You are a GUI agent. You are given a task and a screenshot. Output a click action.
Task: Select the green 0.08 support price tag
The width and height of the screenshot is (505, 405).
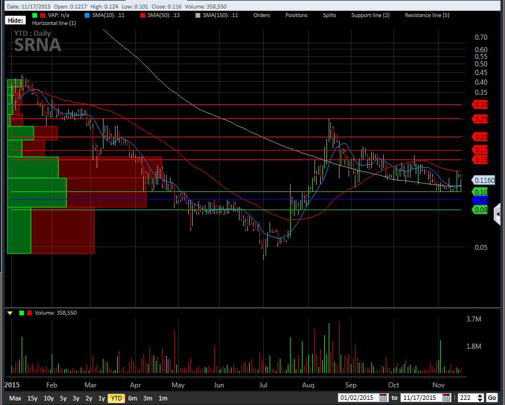pyautogui.click(x=481, y=210)
